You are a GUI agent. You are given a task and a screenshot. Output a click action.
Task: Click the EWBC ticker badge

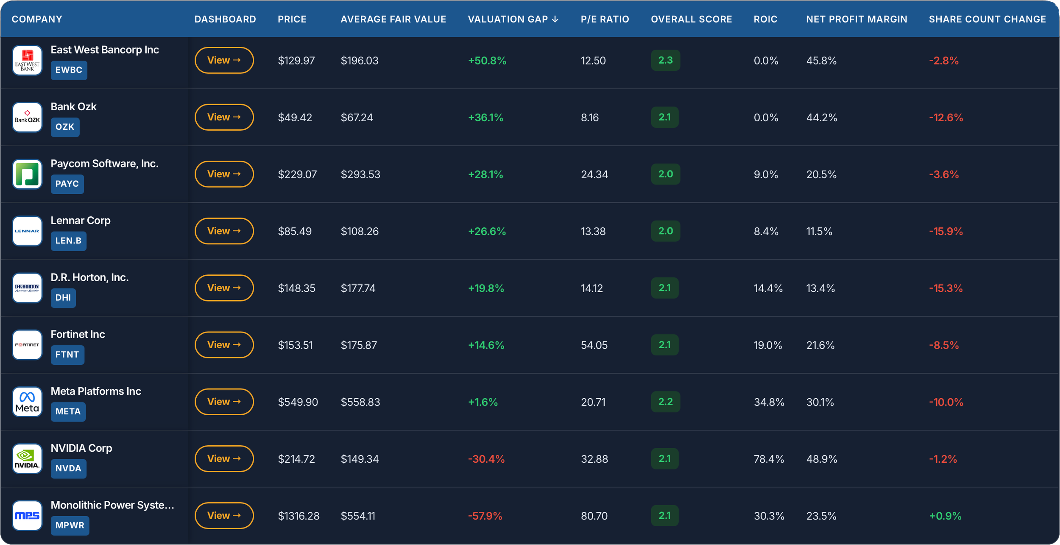tap(69, 70)
